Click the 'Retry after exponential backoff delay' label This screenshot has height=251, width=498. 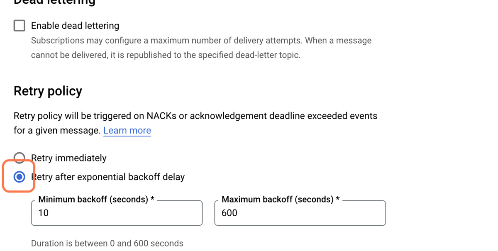(108, 177)
